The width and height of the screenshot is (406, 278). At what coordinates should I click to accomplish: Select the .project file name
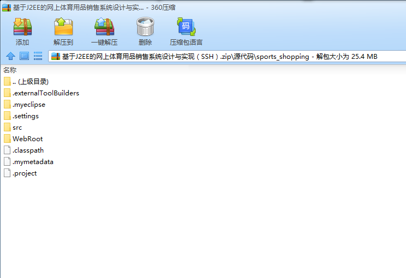[25, 173]
